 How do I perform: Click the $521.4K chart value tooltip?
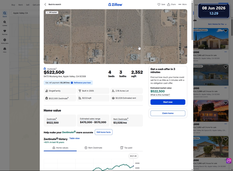point(133,156)
